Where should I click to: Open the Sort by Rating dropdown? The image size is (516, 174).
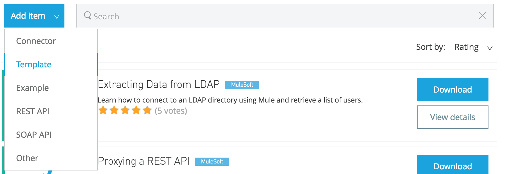point(466,47)
